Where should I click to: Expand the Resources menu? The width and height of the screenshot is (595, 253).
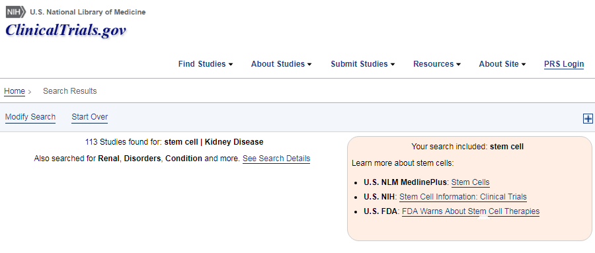tap(437, 64)
